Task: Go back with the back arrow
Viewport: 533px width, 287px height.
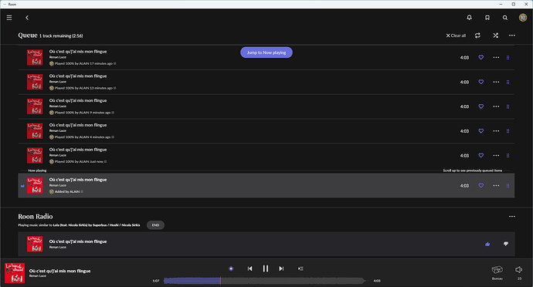Action: click(27, 18)
